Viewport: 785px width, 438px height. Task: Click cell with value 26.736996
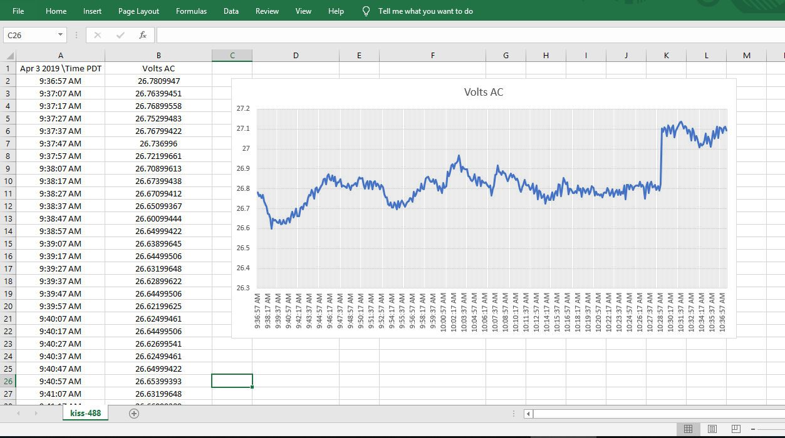tap(159, 143)
